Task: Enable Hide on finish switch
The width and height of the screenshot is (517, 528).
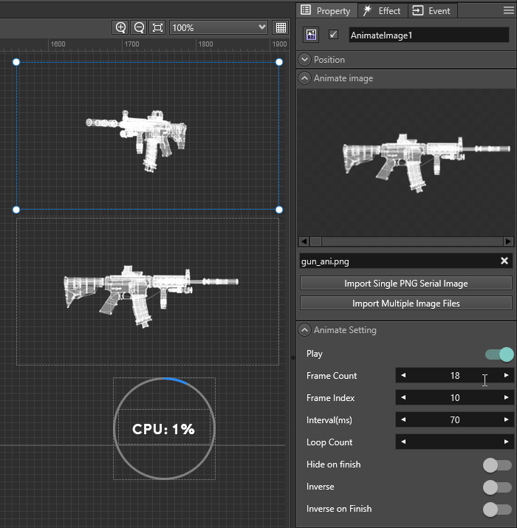Action: [x=496, y=464]
